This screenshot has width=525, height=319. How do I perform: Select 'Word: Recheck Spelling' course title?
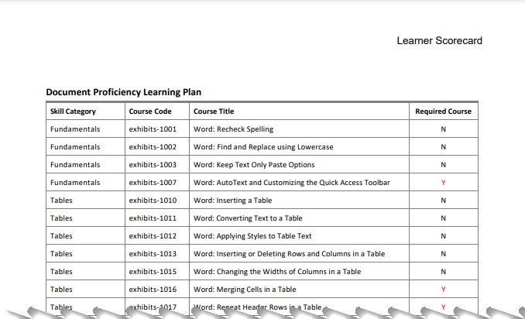click(233, 129)
